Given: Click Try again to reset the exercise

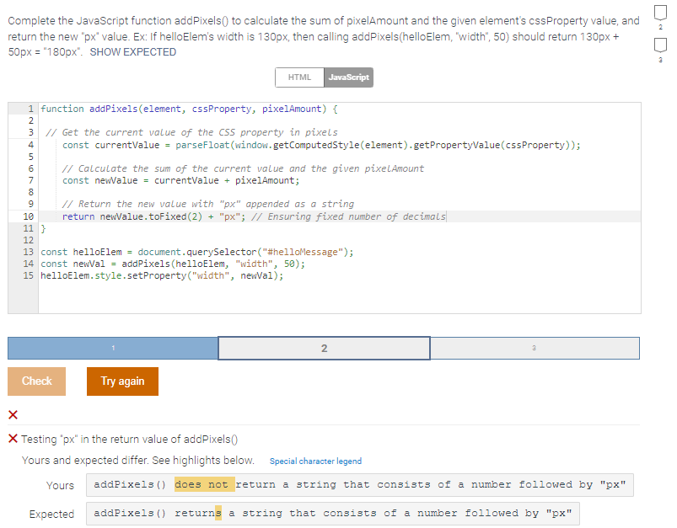Looking at the screenshot, I should 121,381.
